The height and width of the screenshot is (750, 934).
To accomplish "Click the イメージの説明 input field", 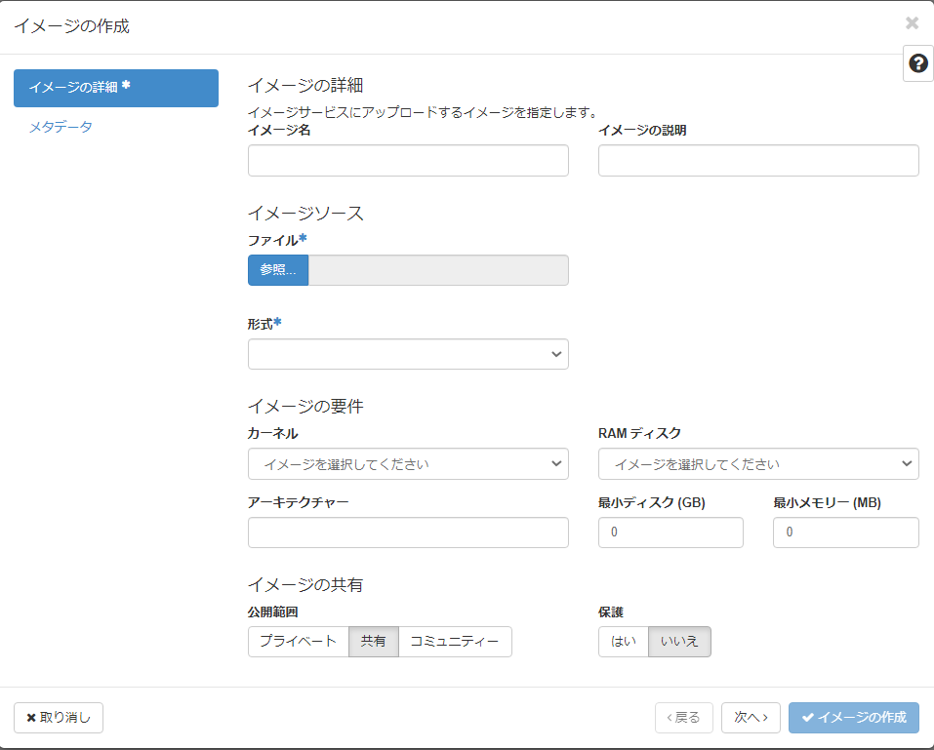I will (x=758, y=160).
